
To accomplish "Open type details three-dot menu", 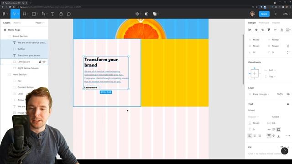I will click(x=288, y=136).
